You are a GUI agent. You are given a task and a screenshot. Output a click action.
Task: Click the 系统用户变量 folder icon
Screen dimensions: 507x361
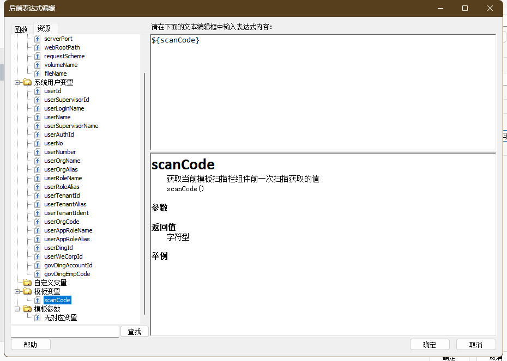coord(27,82)
